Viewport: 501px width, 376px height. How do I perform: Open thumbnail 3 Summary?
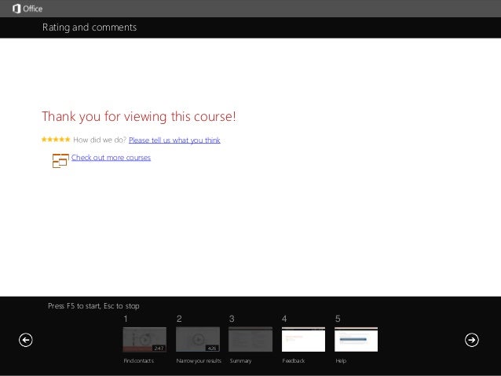(x=251, y=339)
